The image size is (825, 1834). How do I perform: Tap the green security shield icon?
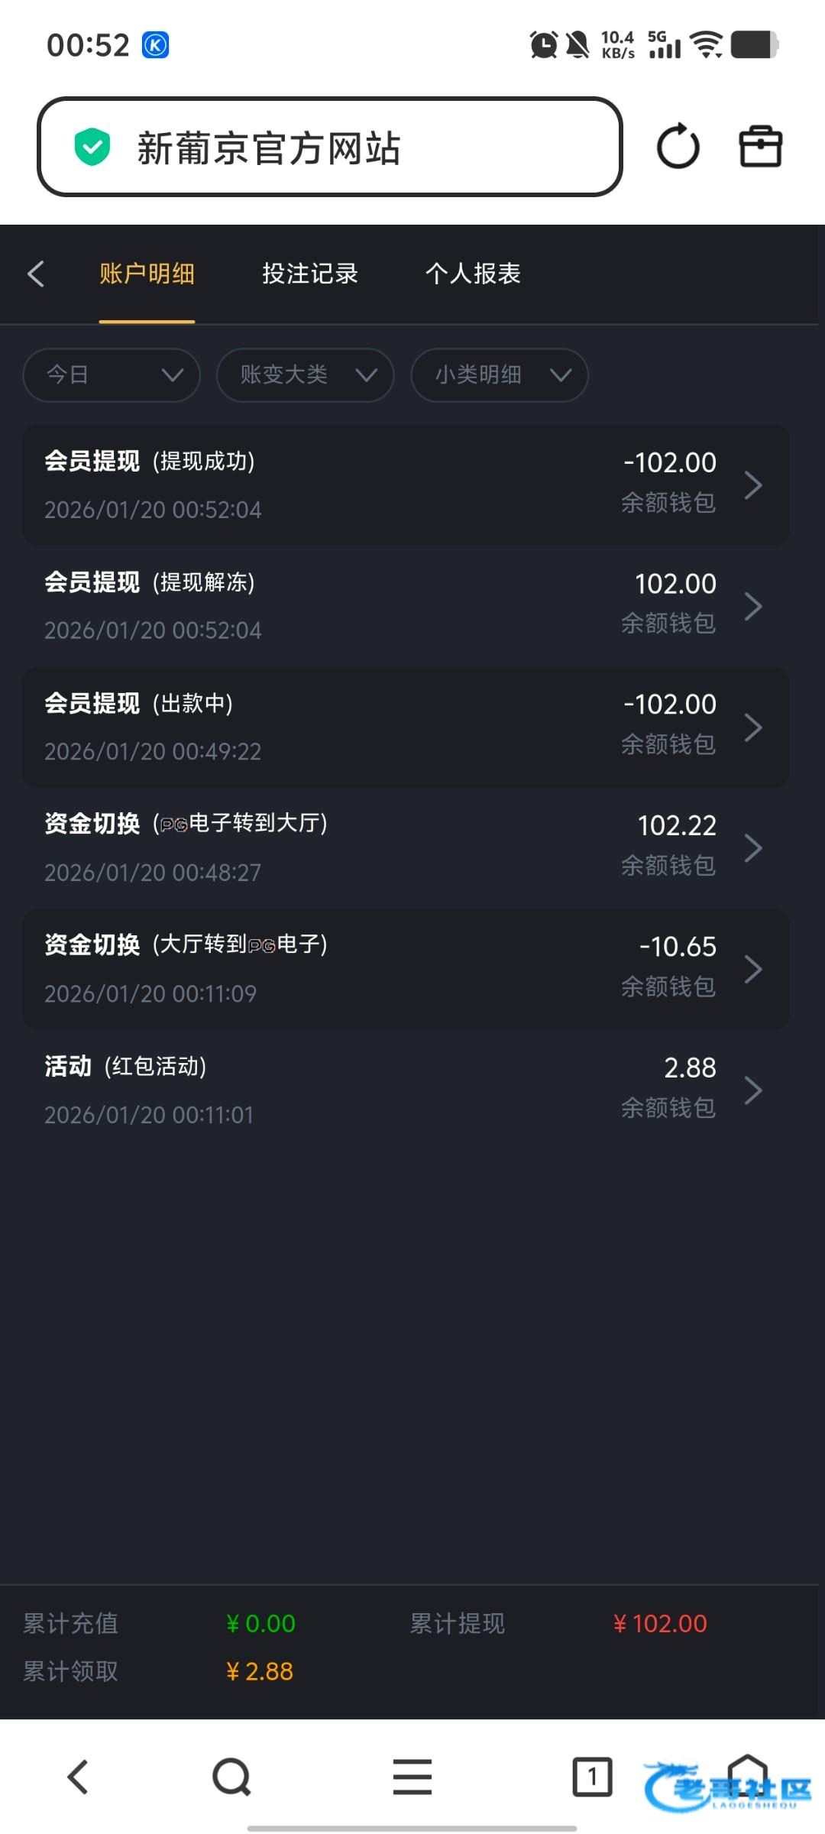pos(92,147)
